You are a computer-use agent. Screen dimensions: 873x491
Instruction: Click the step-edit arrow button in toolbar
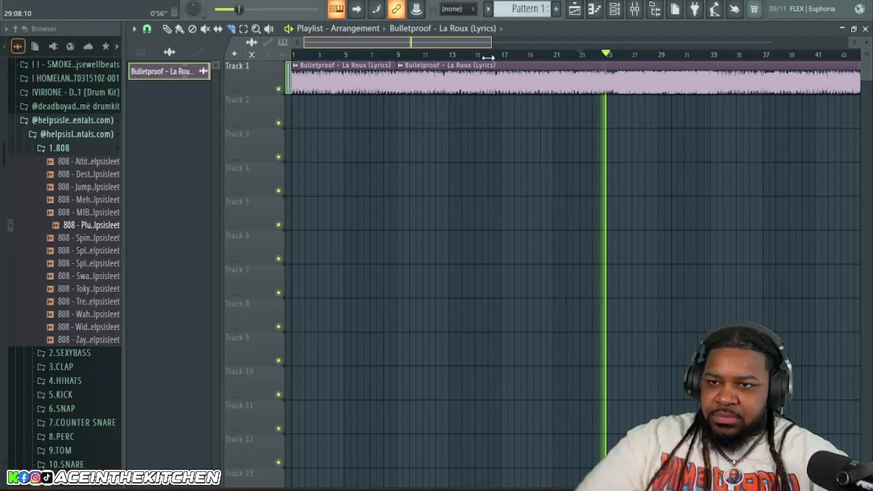tap(356, 9)
